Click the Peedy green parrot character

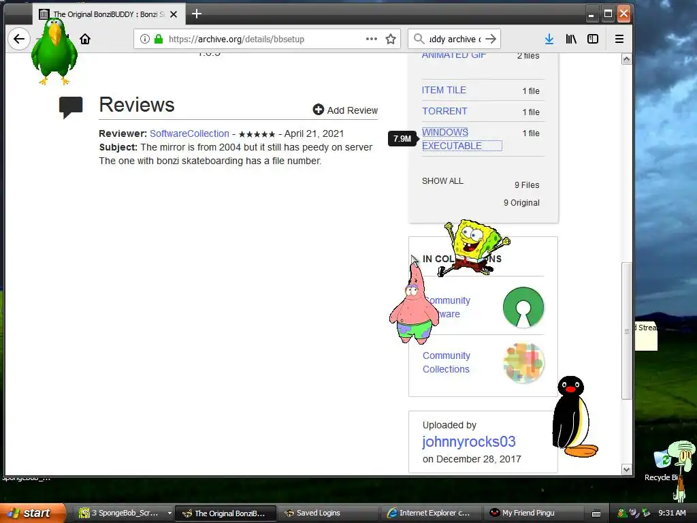pos(54,51)
